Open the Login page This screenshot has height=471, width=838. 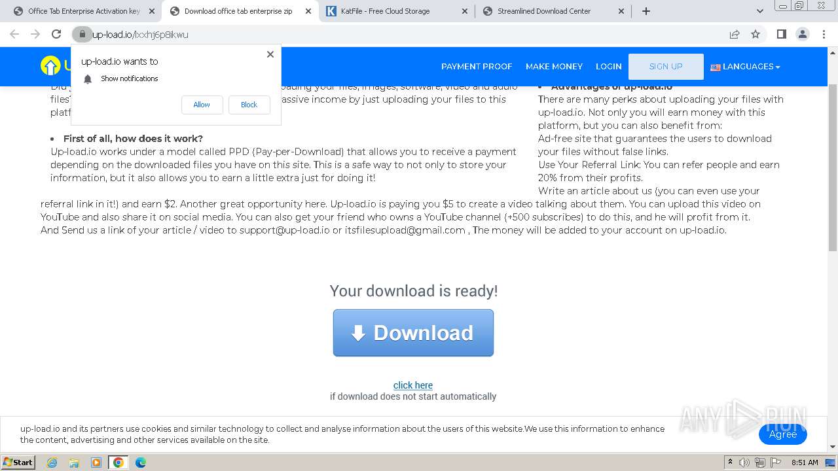[x=609, y=67]
